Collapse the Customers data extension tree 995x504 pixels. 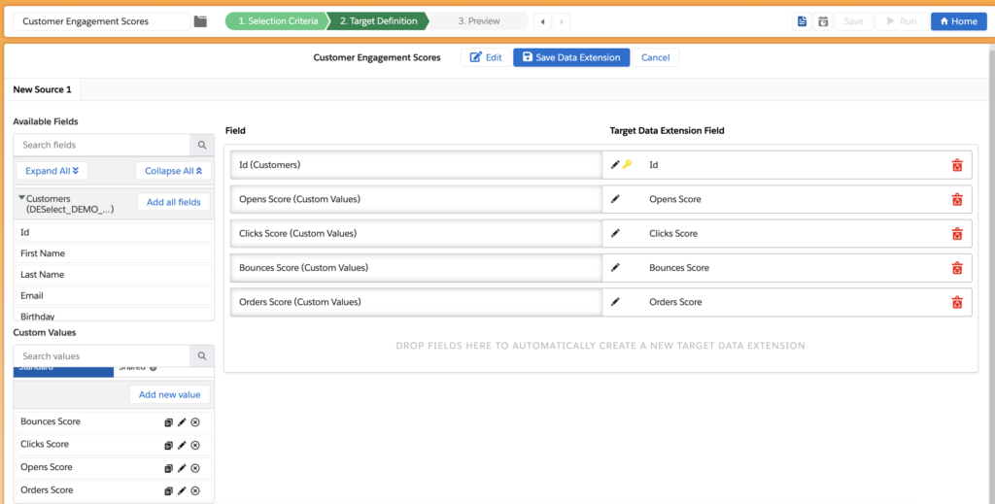(21, 198)
